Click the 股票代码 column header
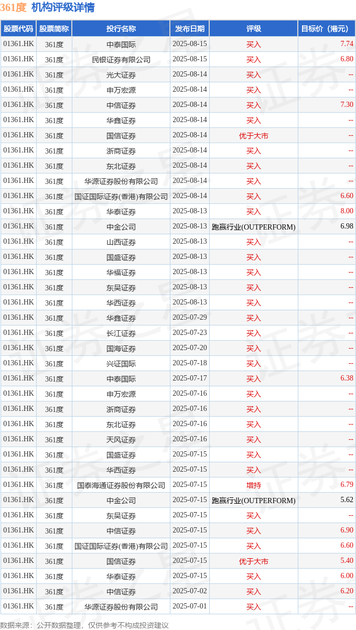 click(x=18, y=29)
